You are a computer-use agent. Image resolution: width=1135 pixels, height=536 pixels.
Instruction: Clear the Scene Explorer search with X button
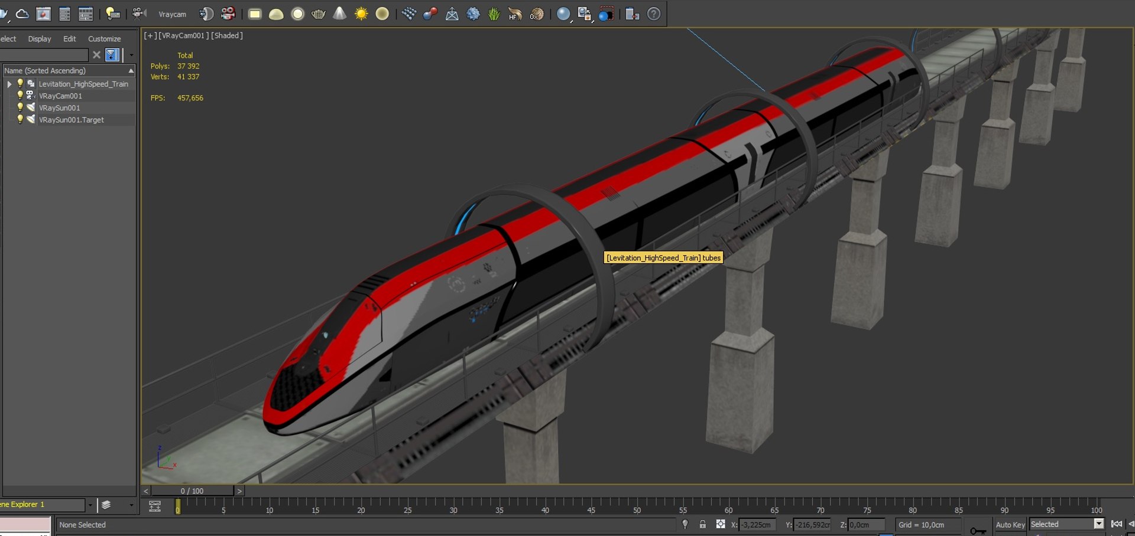point(96,55)
